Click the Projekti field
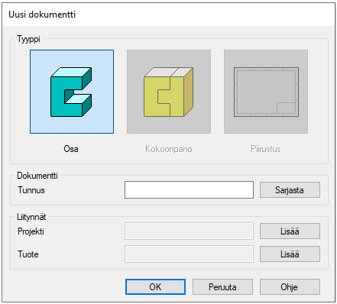 189,231
